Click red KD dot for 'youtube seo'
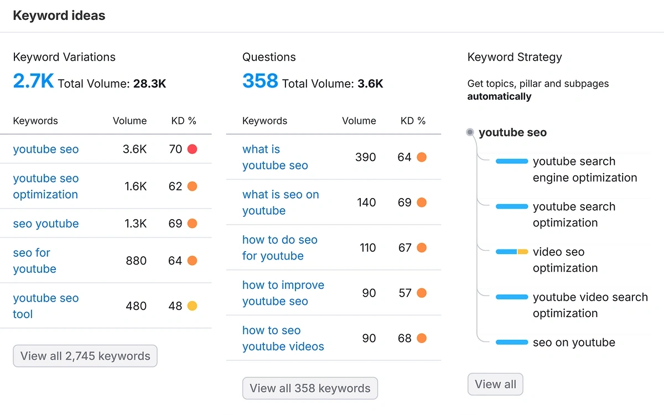Viewport: 664px width, 415px height. (x=192, y=149)
